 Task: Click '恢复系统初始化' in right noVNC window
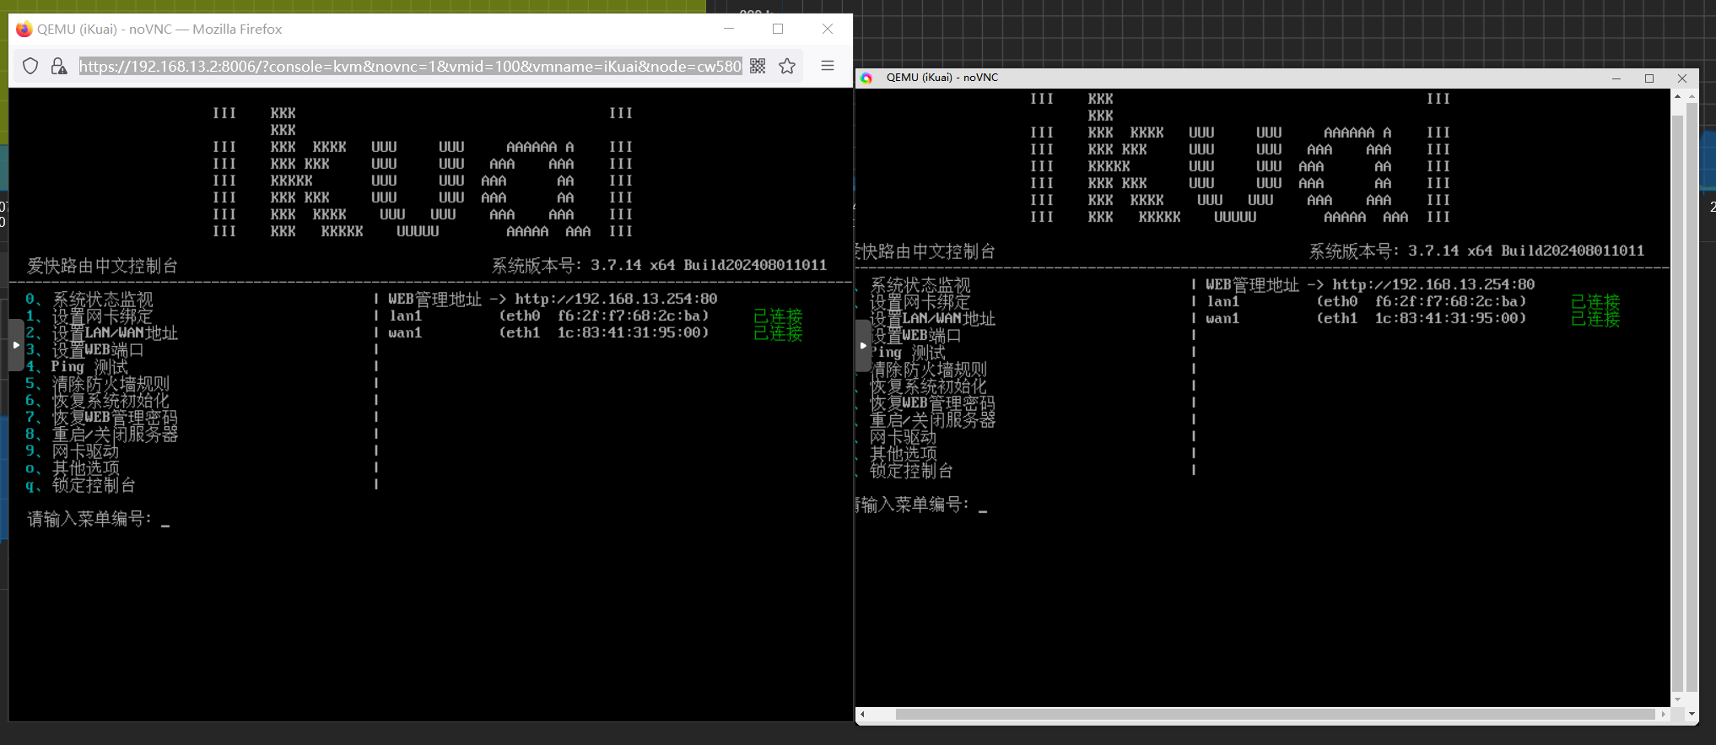(x=928, y=386)
